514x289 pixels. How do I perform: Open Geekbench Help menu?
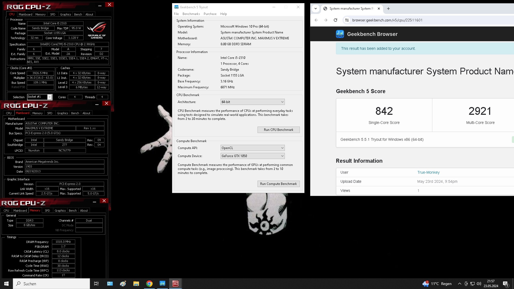(x=224, y=14)
